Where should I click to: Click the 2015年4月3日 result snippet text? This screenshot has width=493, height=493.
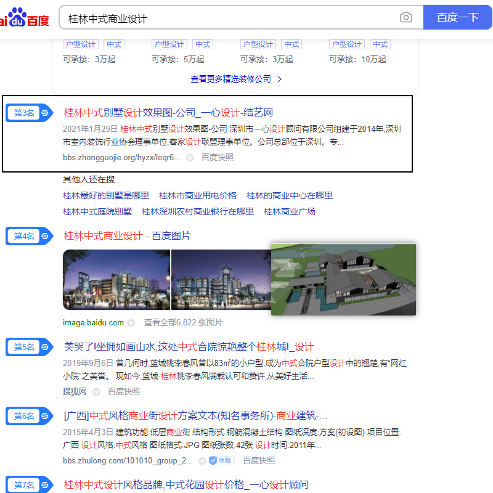point(232,439)
